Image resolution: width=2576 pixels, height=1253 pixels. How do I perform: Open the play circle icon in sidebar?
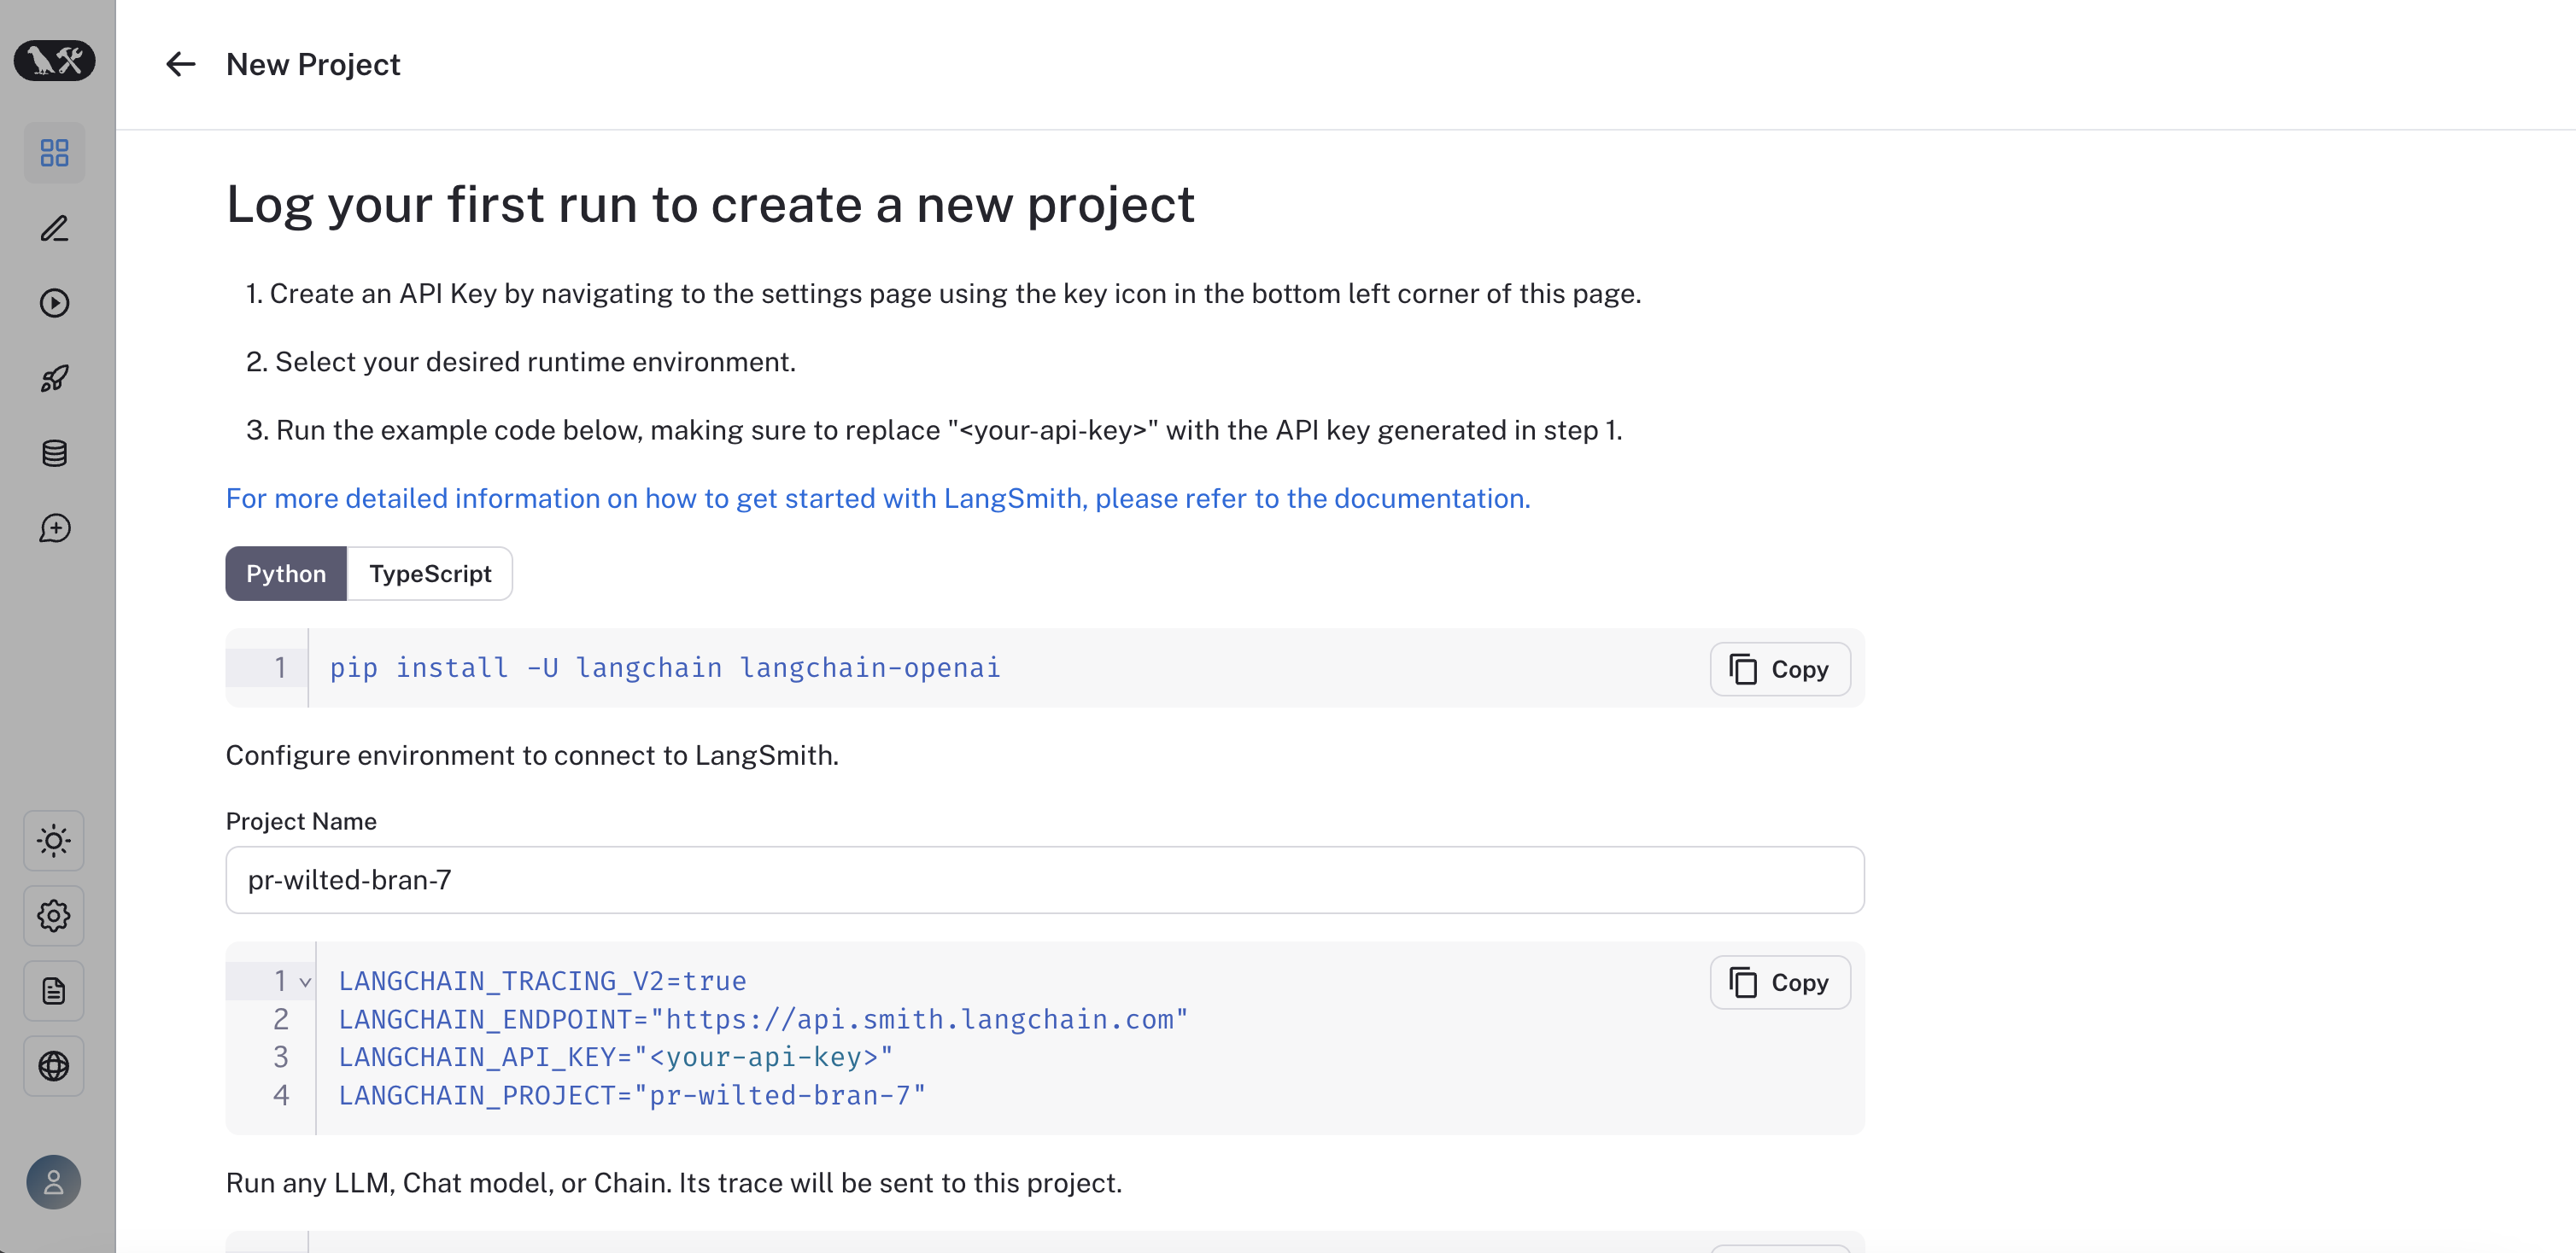pyautogui.click(x=55, y=303)
